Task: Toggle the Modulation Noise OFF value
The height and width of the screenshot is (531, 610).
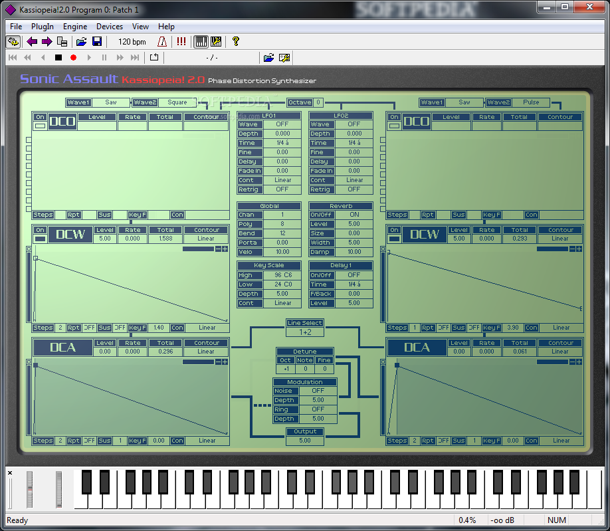Action: (x=318, y=391)
